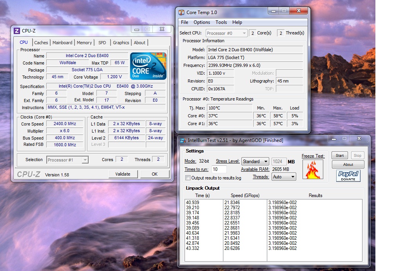Click the Core #1 max 57°C value
395x271 pixels.
278,124
